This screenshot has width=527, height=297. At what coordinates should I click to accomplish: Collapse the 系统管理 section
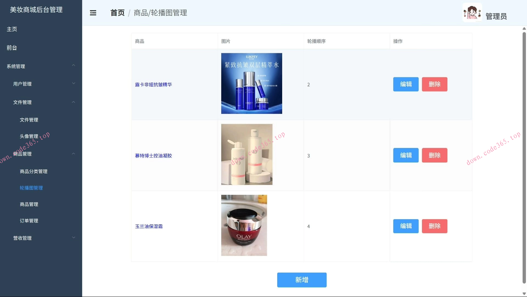73,66
